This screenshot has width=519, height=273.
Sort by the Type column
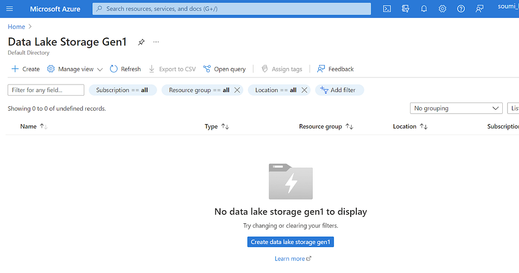(216, 127)
